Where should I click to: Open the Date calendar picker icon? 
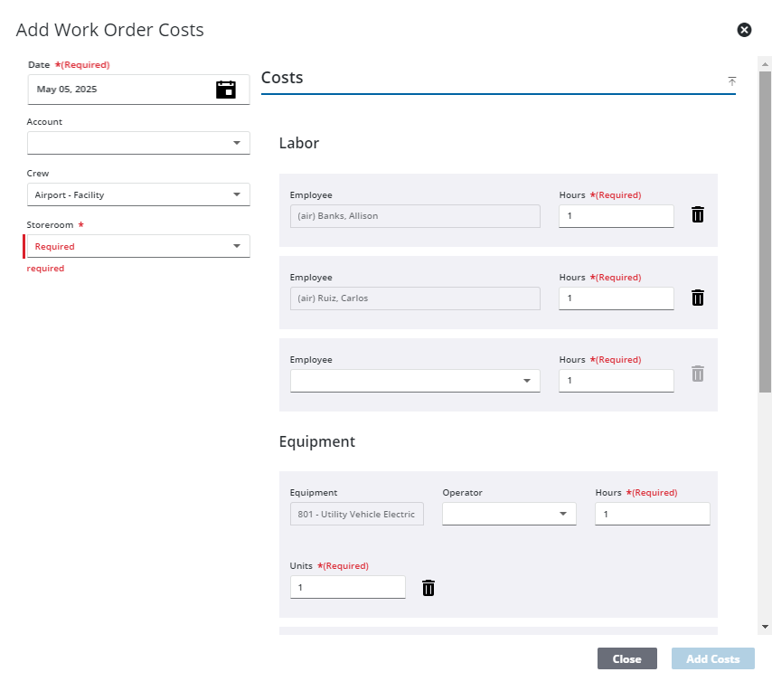coord(226,90)
